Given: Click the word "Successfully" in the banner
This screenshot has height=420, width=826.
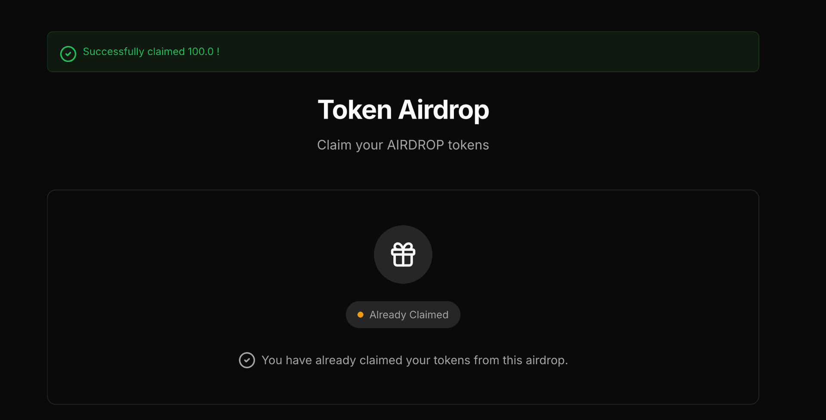Looking at the screenshot, I should pyautogui.click(x=113, y=52).
